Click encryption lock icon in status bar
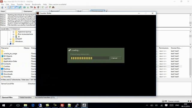The image size is (192, 108). [163, 101]
